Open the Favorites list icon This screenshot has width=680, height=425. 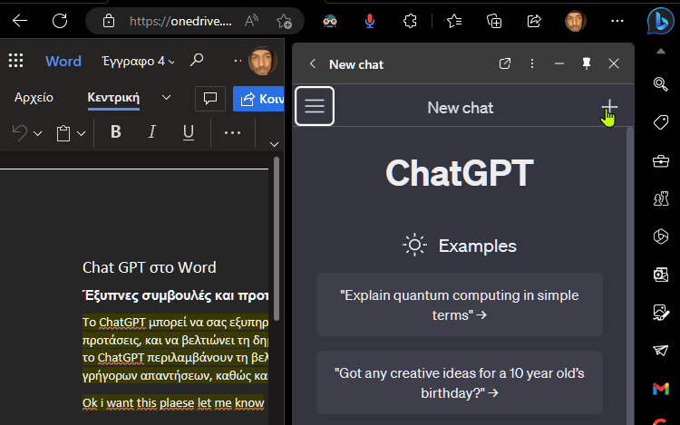tap(454, 21)
